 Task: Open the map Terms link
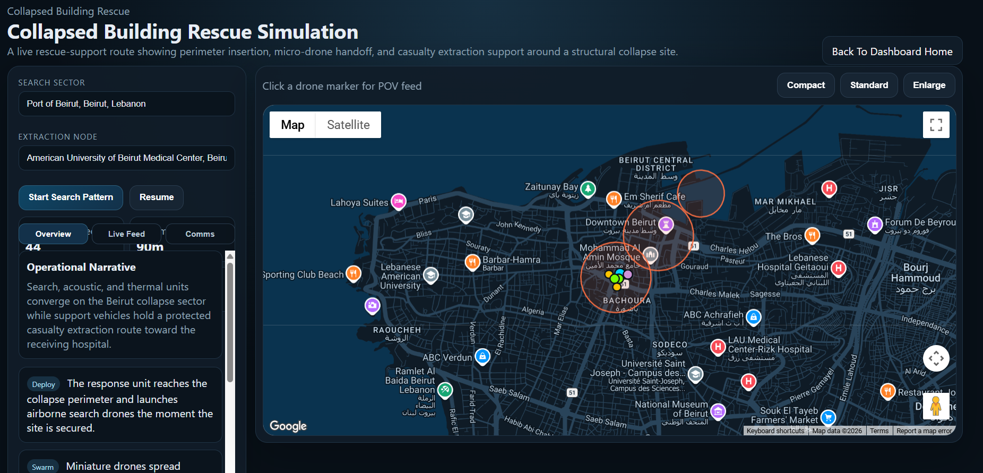pos(879,431)
